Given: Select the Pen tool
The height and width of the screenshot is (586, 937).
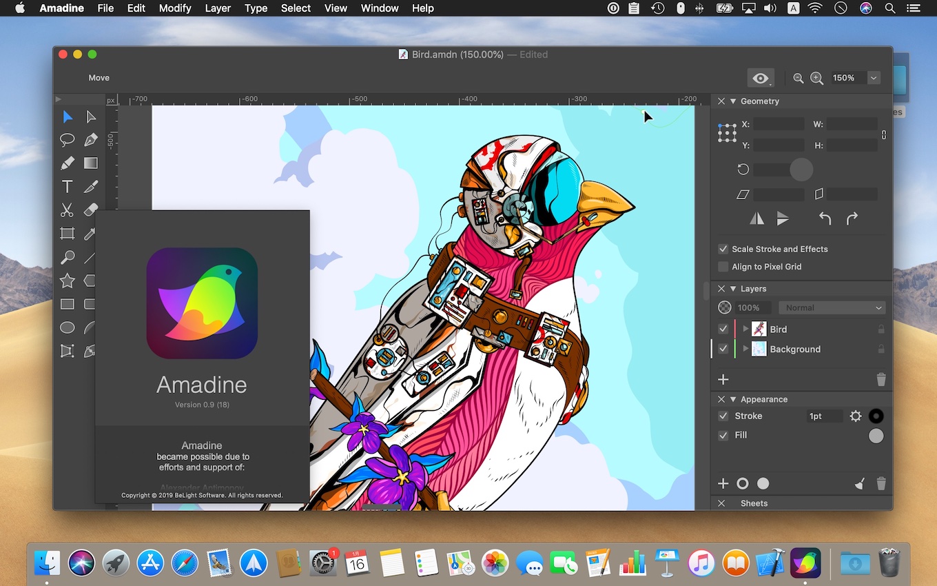Looking at the screenshot, I should [x=90, y=140].
